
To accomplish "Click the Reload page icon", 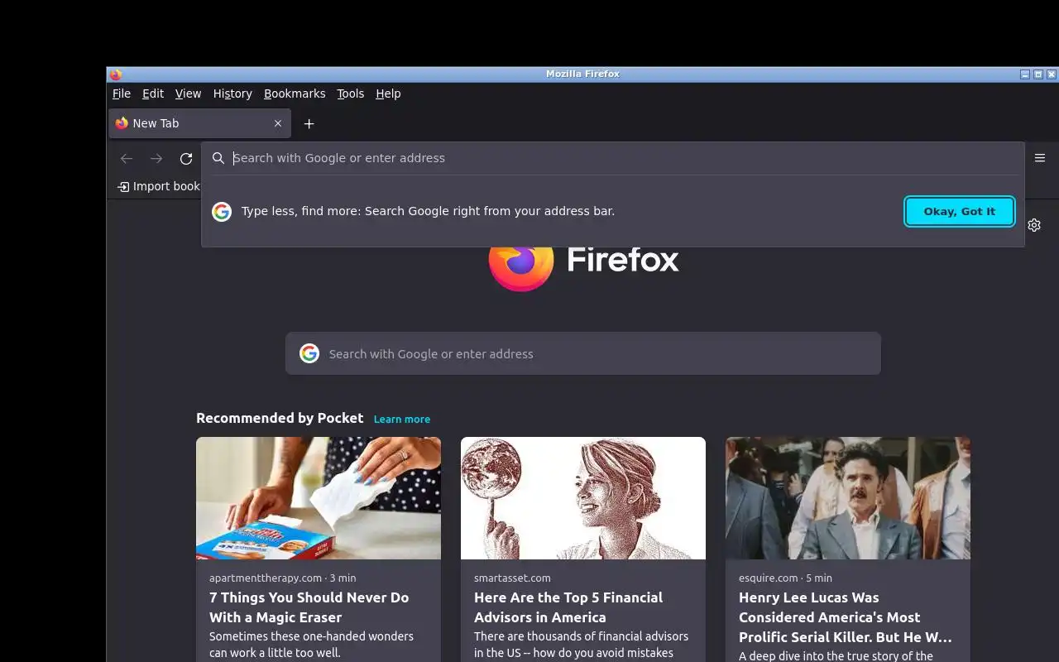I will [186, 158].
